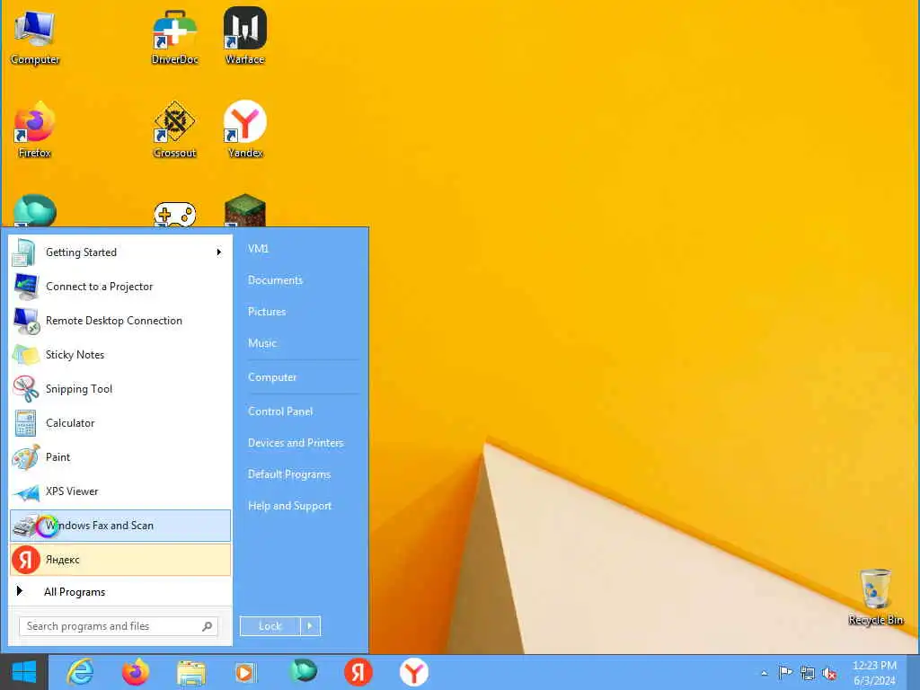Open the red Yandex taskbar icon
This screenshot has width=920, height=690.
358,672
